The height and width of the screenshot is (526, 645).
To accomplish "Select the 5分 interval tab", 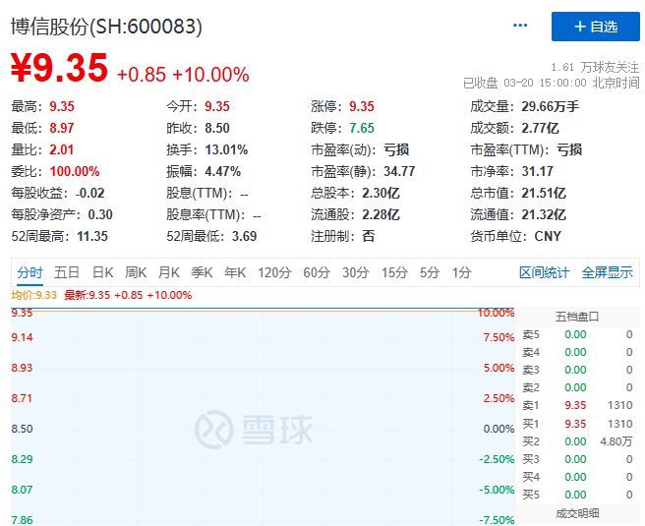I will [x=430, y=272].
